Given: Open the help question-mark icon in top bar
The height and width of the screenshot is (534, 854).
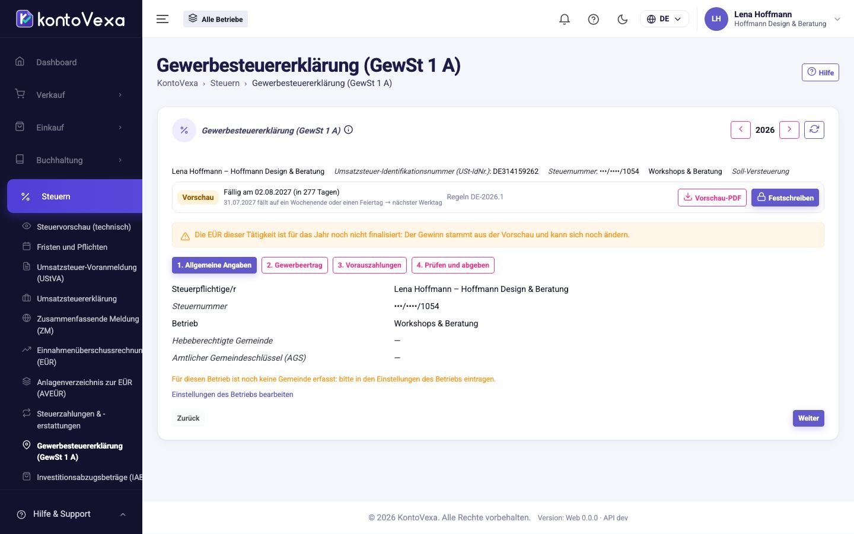Looking at the screenshot, I should click(x=594, y=19).
